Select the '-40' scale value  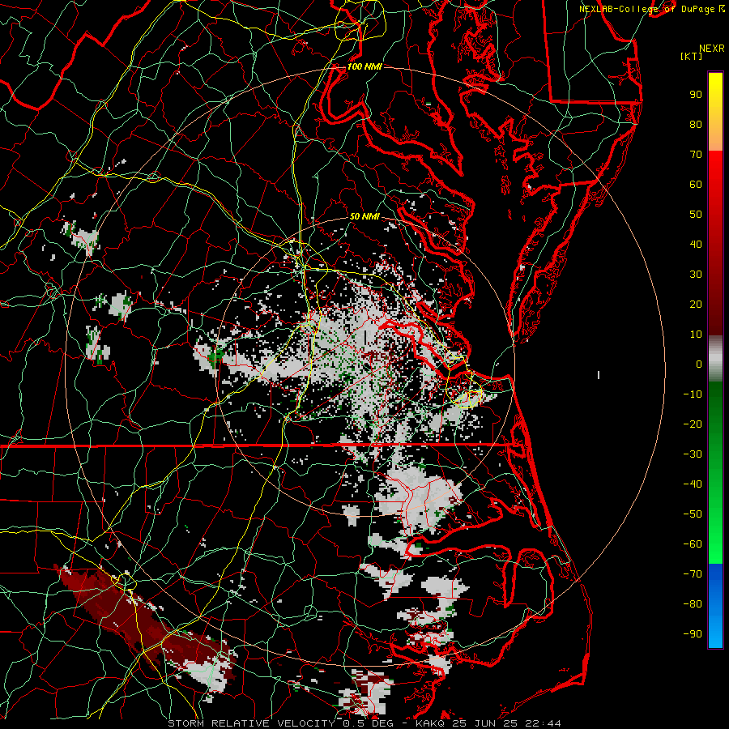[x=693, y=484]
